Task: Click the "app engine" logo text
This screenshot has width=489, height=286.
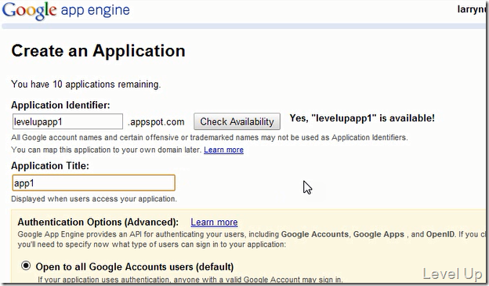Action: pos(95,10)
